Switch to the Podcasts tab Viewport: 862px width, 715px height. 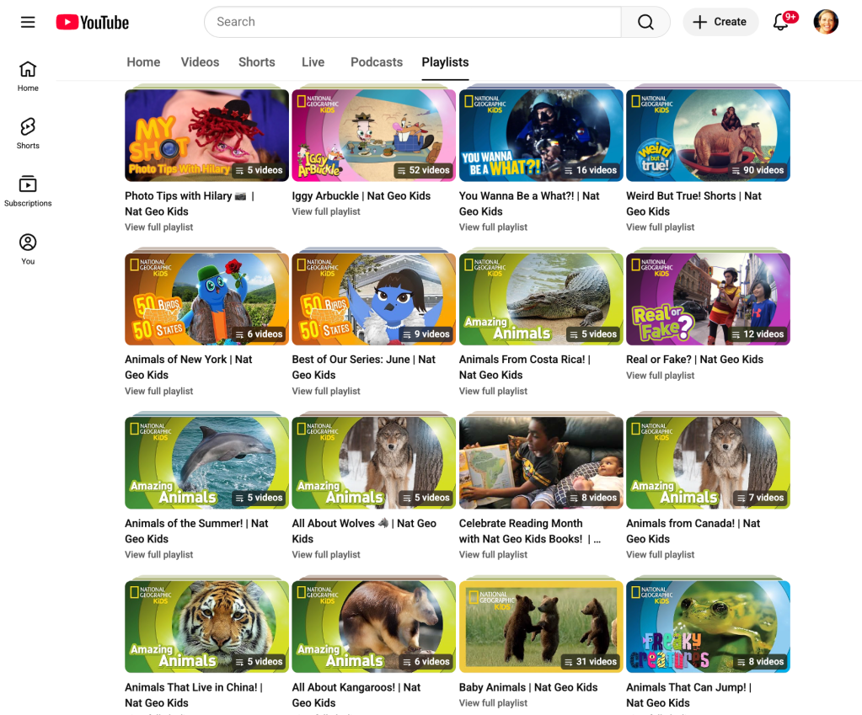(377, 62)
